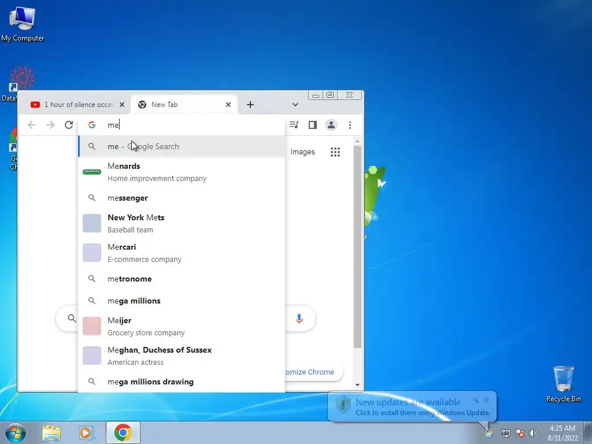This screenshot has width=592, height=444.
Task: Click Action Center flag tray icon
Action: (x=520, y=433)
